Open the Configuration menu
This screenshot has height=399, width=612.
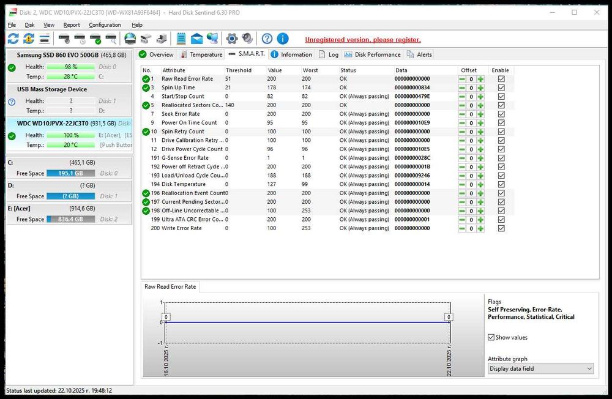(x=105, y=25)
